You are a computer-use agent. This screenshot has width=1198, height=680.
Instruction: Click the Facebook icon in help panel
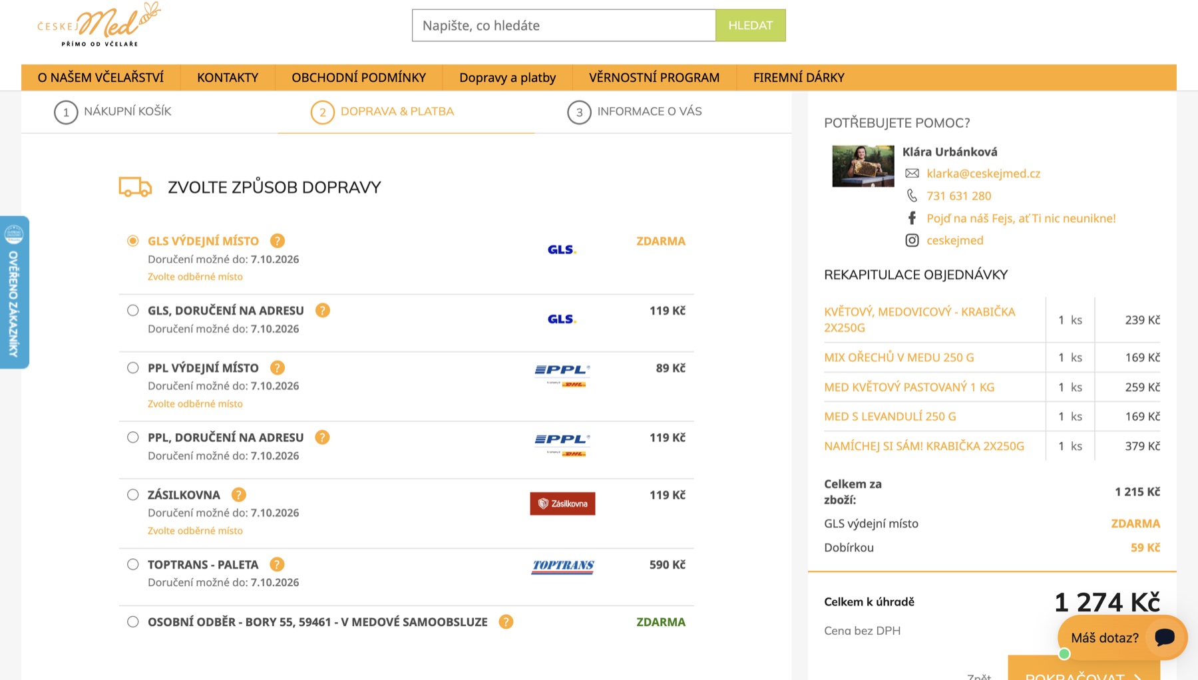coord(912,218)
